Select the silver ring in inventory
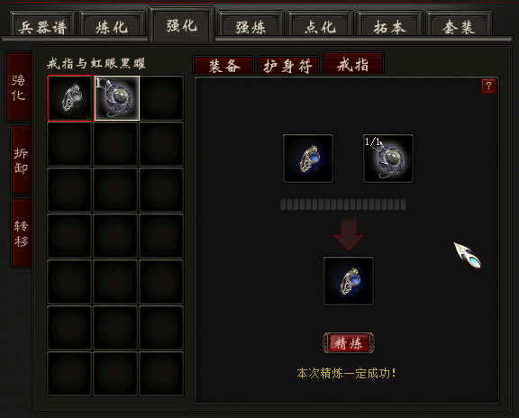 [71, 98]
